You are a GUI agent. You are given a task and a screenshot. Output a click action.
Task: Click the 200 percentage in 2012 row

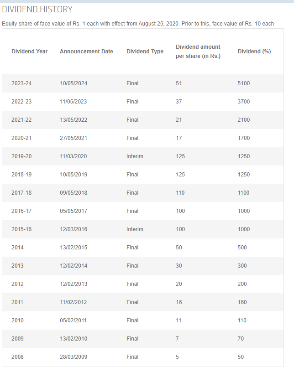tap(242, 284)
